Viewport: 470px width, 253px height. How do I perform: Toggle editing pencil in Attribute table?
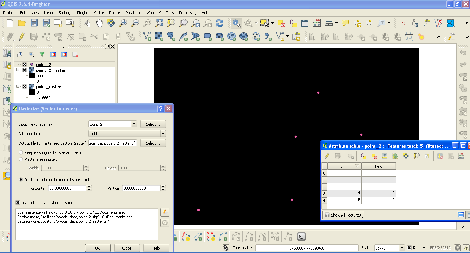tap(327, 156)
